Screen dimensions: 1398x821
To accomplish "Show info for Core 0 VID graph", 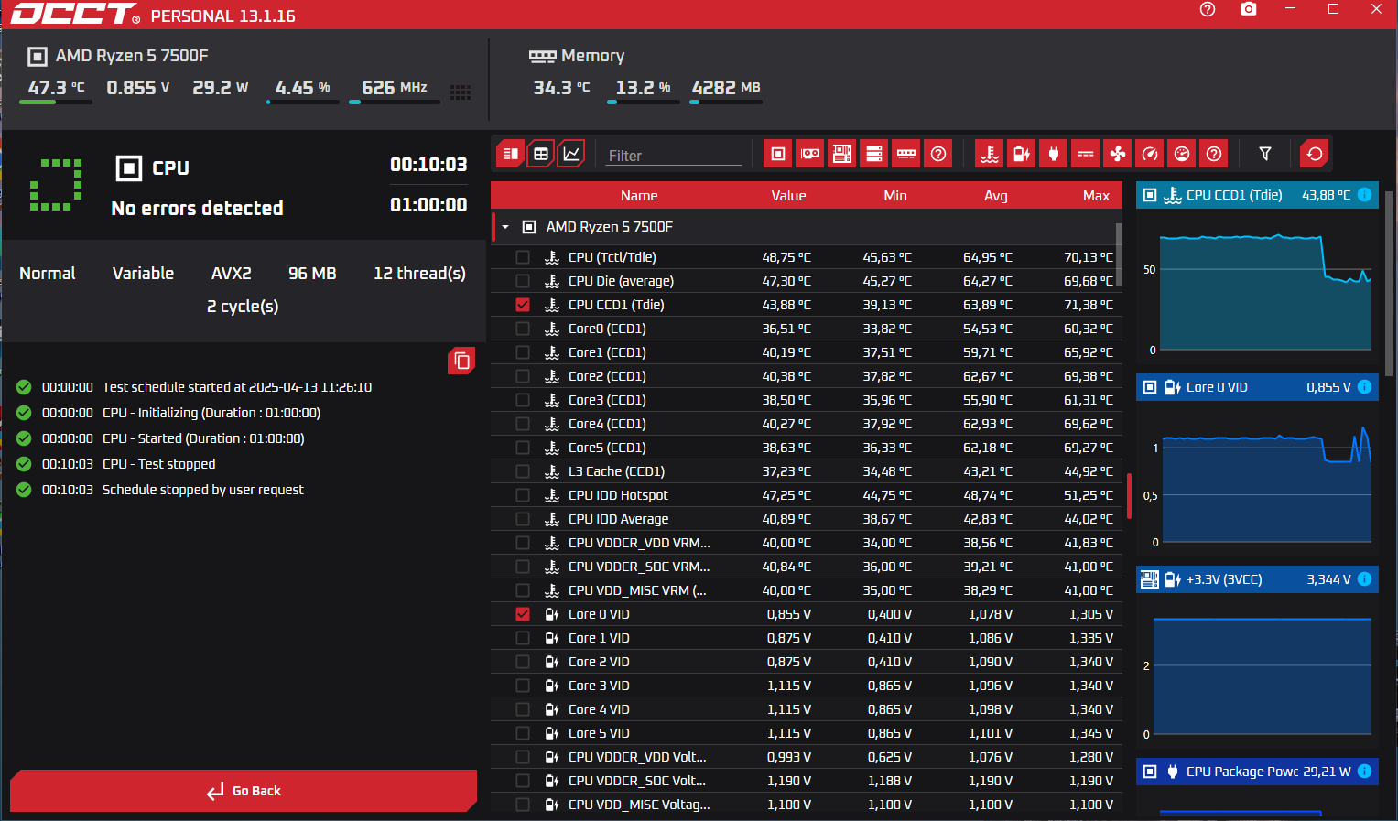I will point(1364,387).
